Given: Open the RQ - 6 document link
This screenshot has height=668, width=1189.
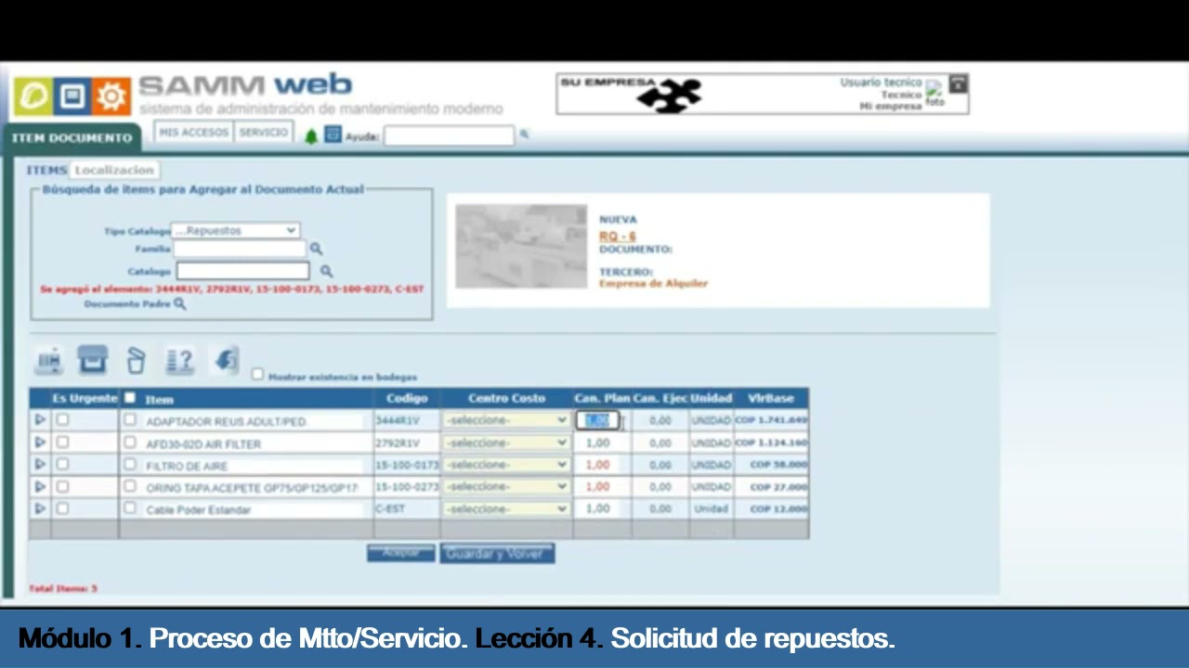Looking at the screenshot, I should [x=617, y=237].
